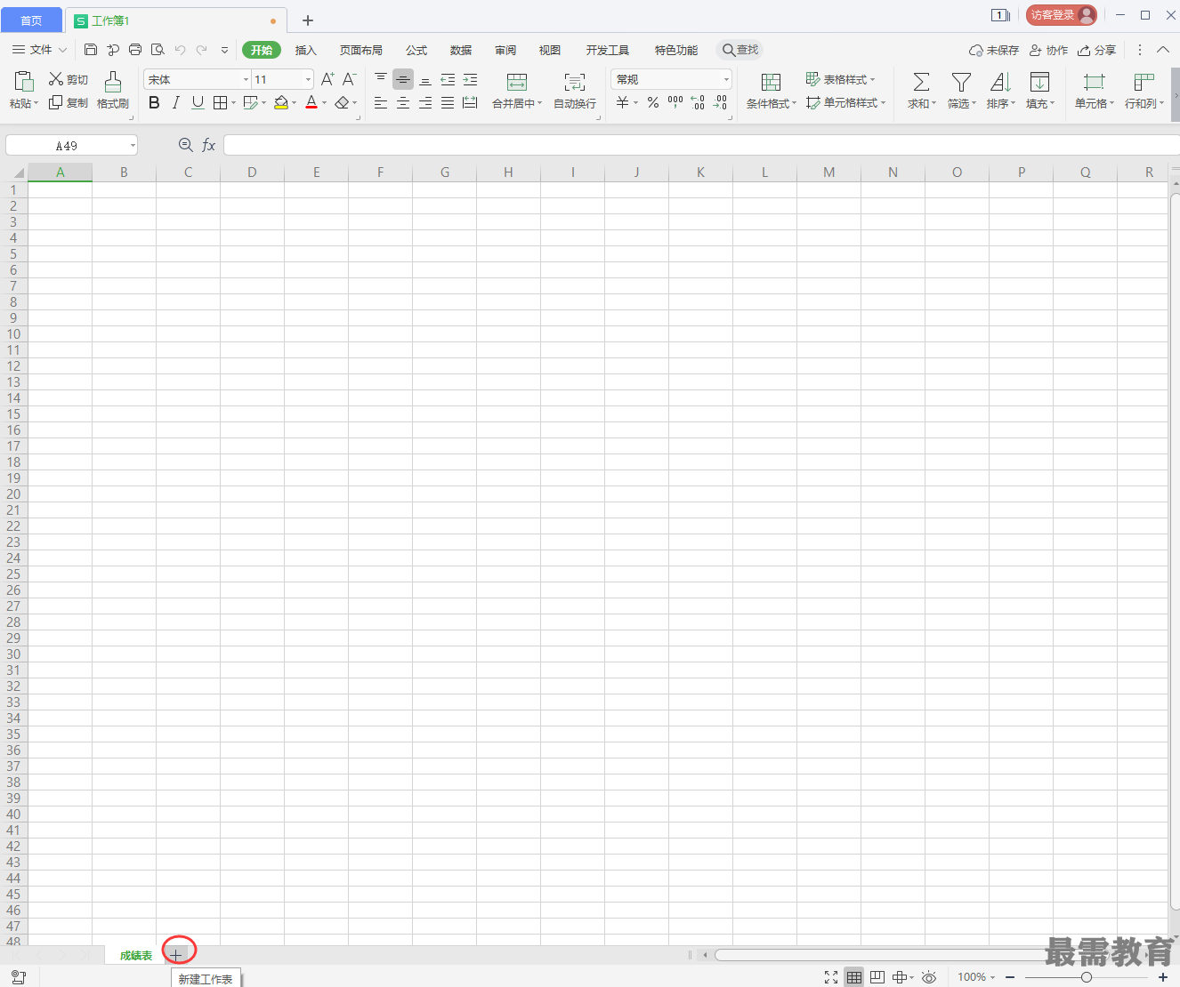Expand quick access toolbar customize arrow
Screen dimensions: 1180x987
click(224, 50)
